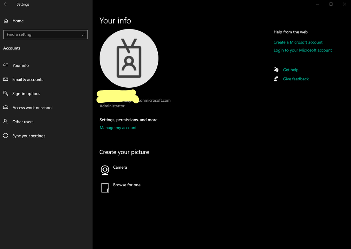Open Other users section

click(23, 122)
